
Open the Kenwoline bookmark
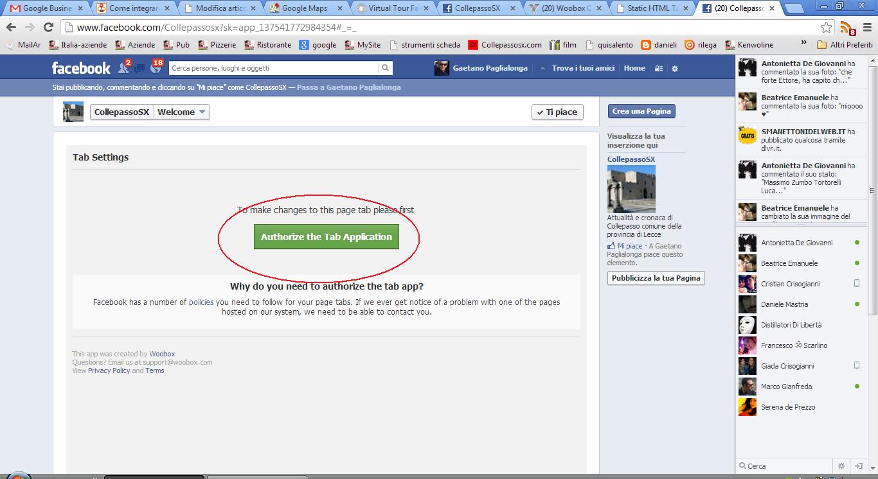tap(749, 45)
